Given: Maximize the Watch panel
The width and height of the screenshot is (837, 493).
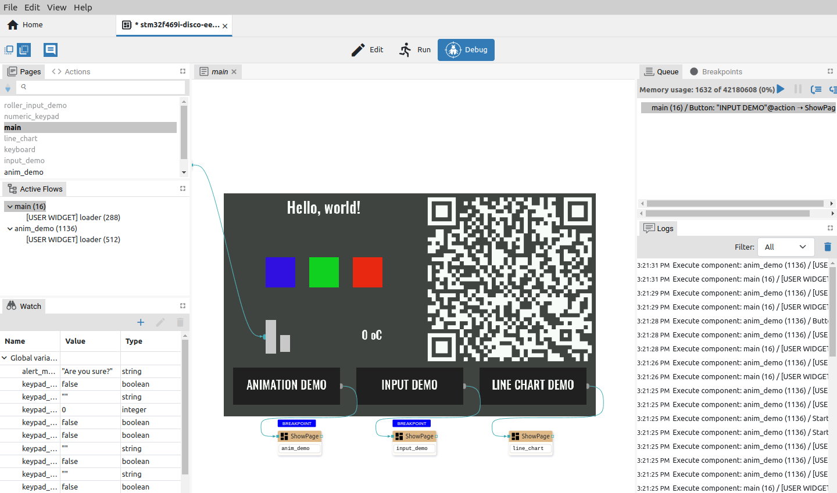Looking at the screenshot, I should [183, 306].
